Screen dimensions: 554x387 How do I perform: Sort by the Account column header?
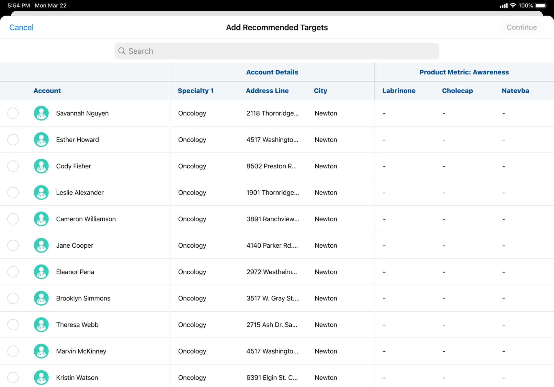[x=47, y=91]
